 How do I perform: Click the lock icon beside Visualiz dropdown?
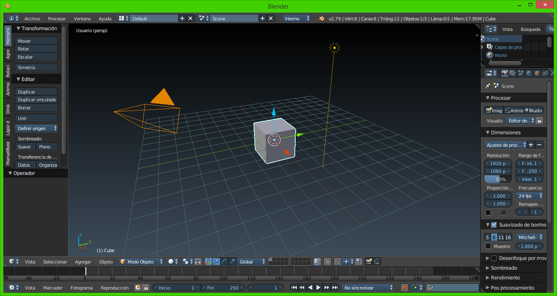[539, 121]
